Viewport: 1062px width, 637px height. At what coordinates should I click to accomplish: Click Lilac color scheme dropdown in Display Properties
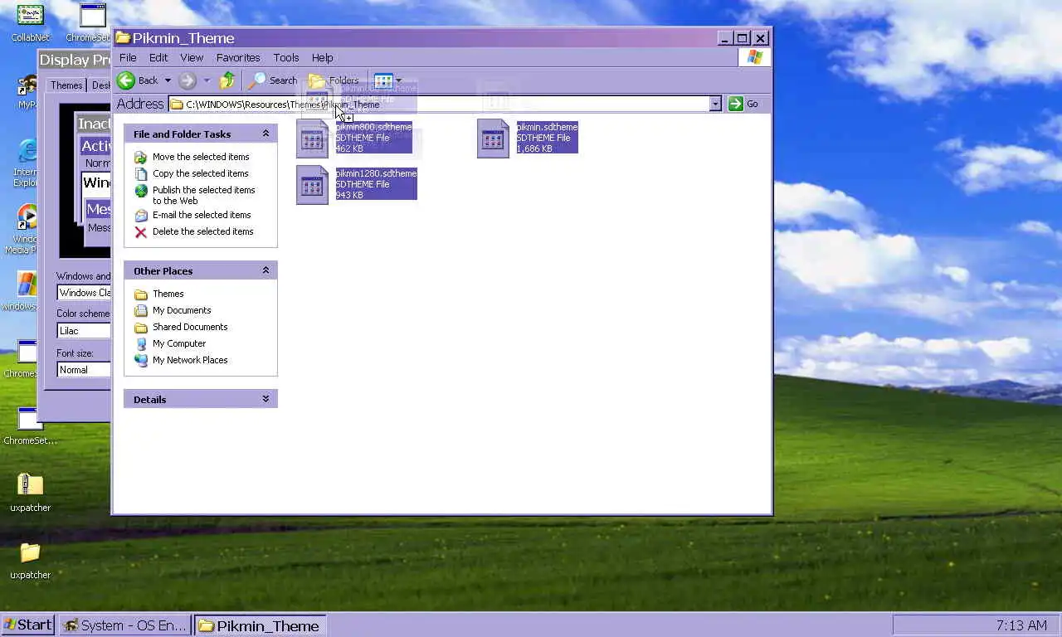[84, 330]
